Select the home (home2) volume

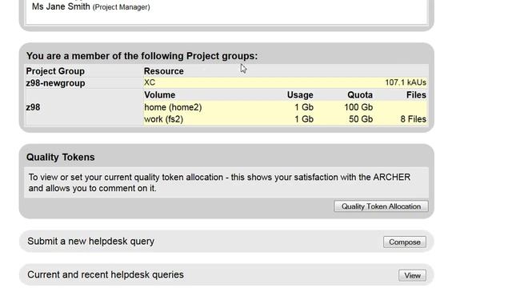[x=173, y=107]
